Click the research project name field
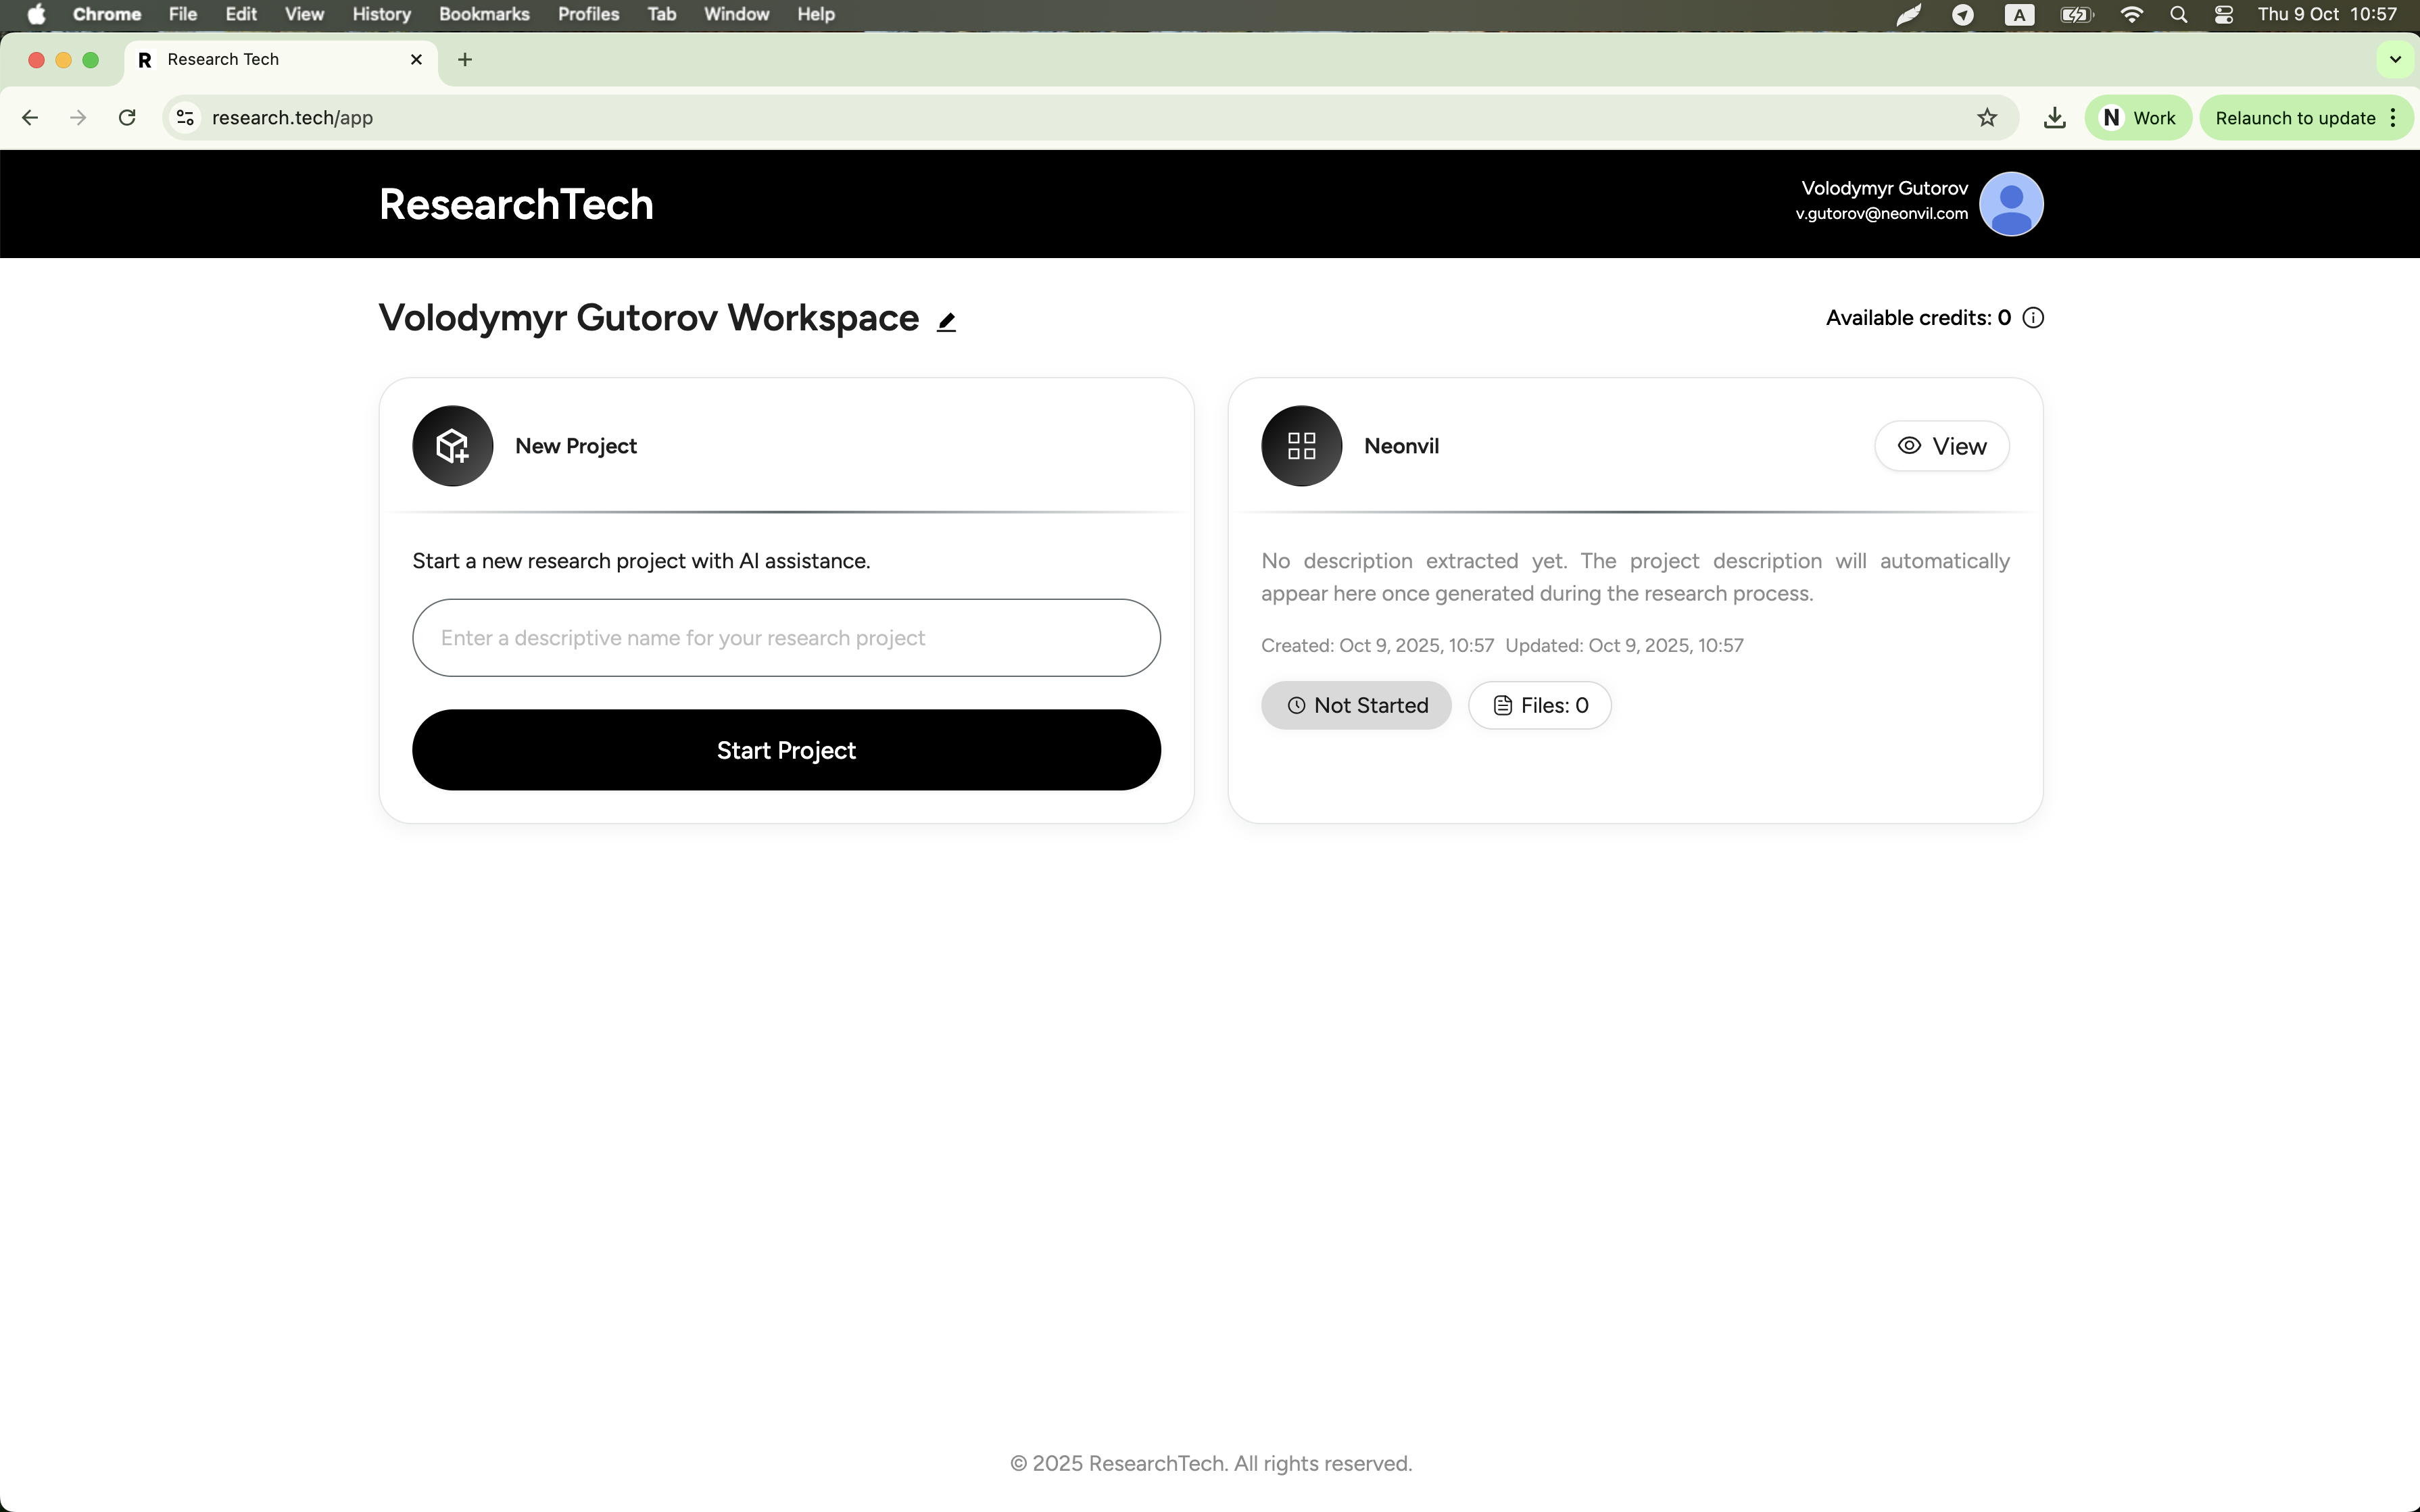The height and width of the screenshot is (1512, 2420). point(786,637)
